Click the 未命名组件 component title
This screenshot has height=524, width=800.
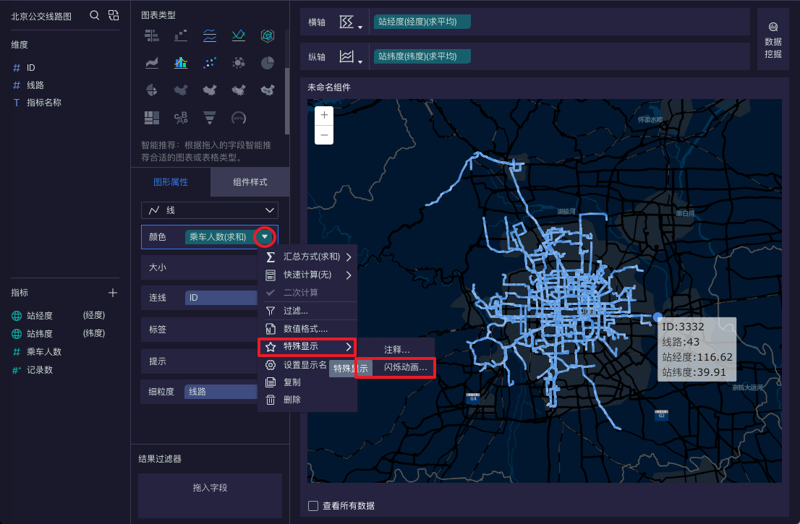click(328, 87)
